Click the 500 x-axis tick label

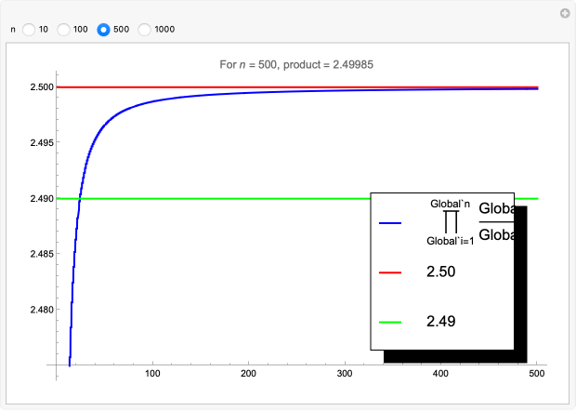535,375
